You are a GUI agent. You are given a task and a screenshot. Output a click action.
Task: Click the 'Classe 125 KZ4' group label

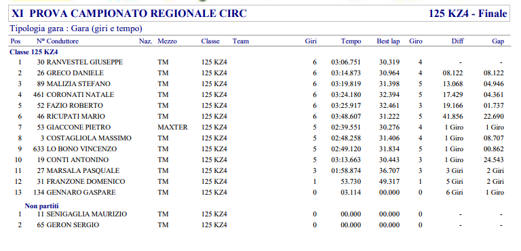click(x=34, y=52)
